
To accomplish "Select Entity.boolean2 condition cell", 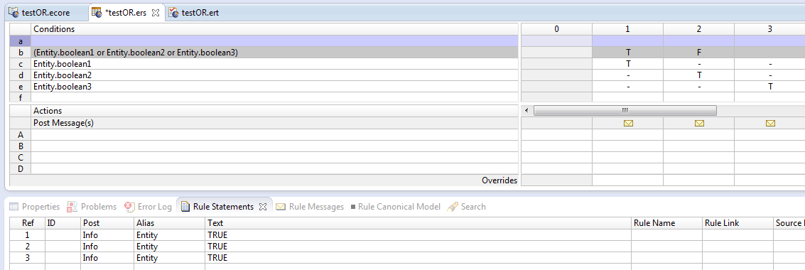I will pos(274,75).
